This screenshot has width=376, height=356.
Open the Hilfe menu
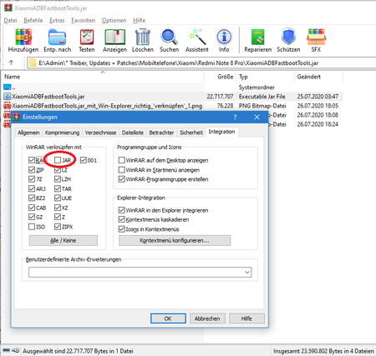(x=139, y=20)
